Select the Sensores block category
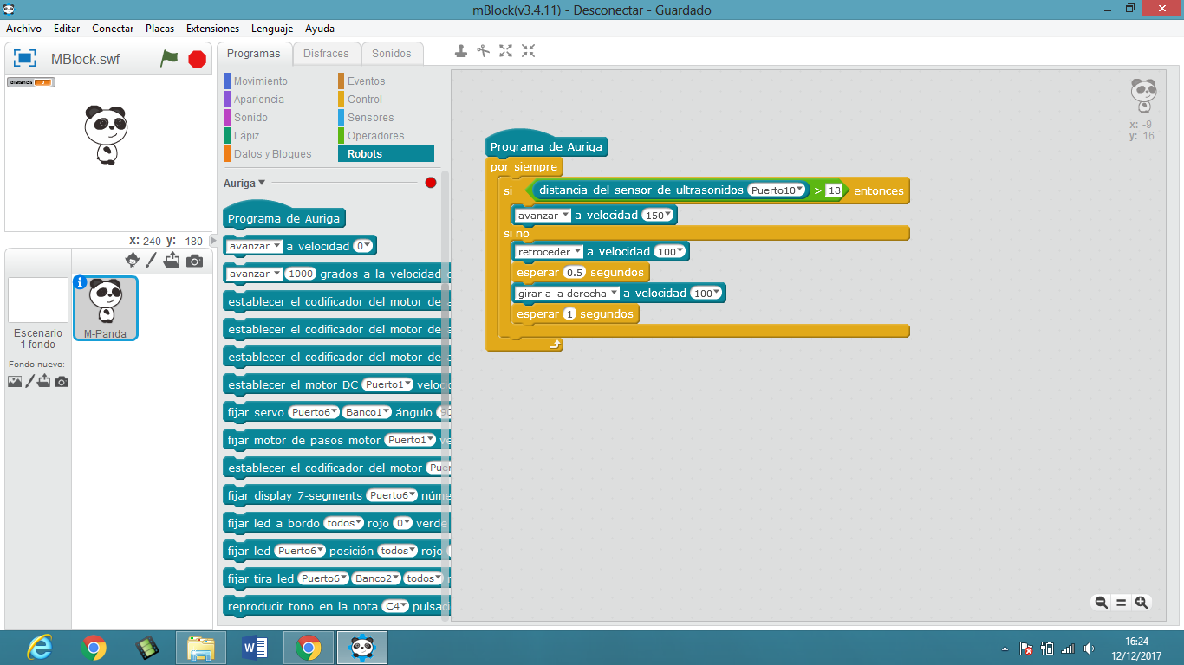Image resolution: width=1184 pixels, height=665 pixels. coord(370,118)
